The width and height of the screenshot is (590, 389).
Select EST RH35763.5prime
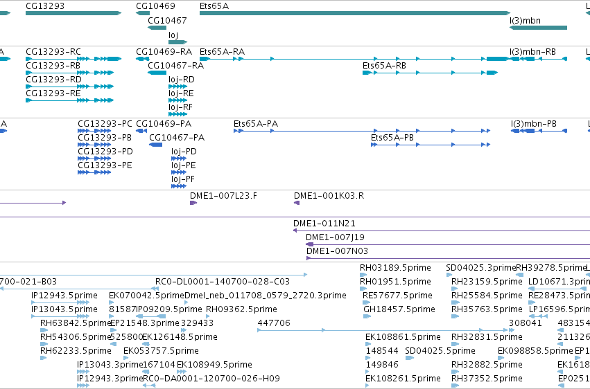click(x=455, y=316)
